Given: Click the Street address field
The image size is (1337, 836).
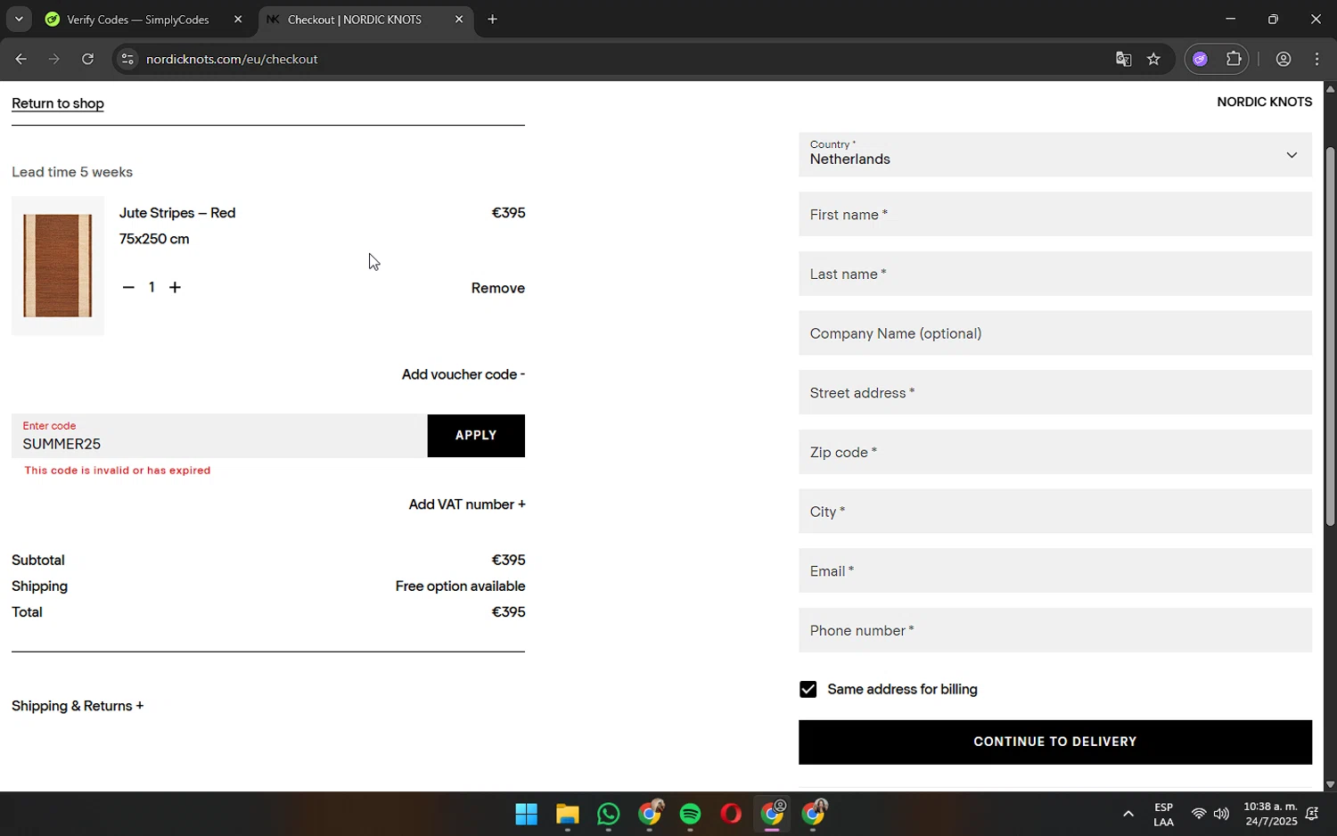Looking at the screenshot, I should [1055, 393].
